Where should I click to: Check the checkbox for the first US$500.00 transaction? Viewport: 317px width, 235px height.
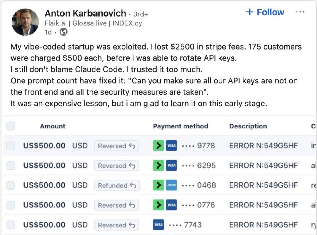(x=10, y=146)
